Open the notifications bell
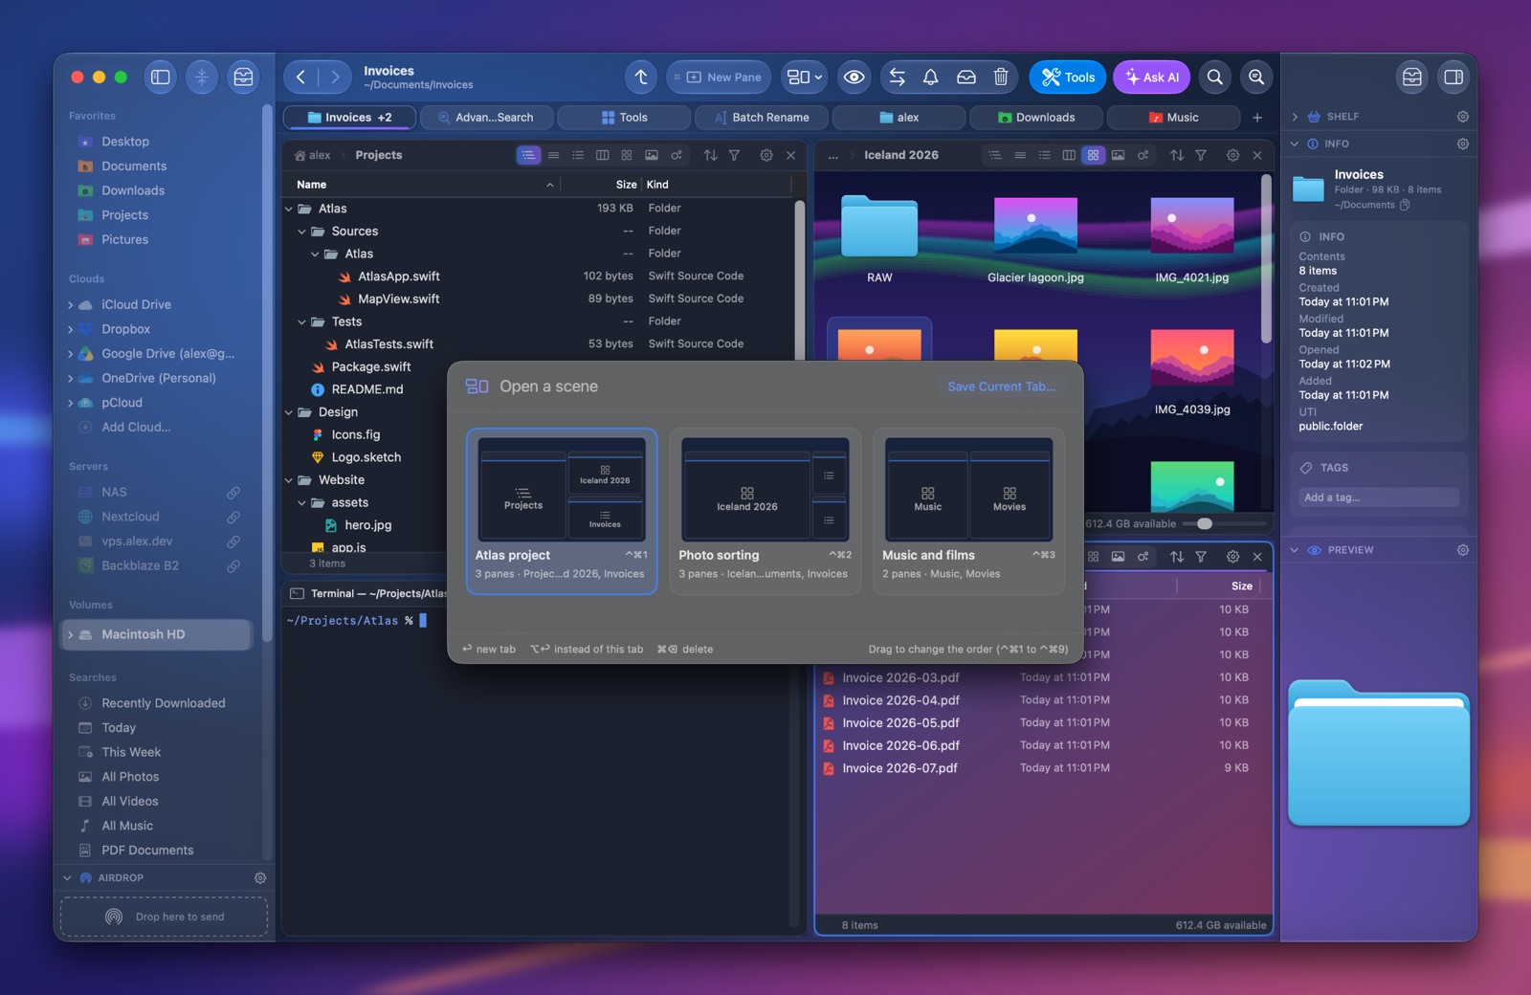 [930, 77]
